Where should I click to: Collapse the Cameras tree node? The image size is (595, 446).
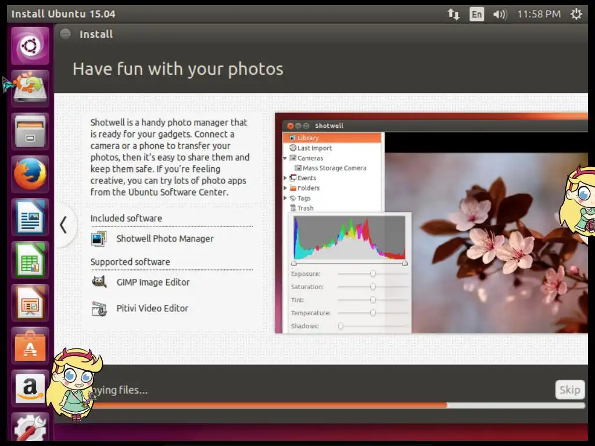click(x=285, y=158)
